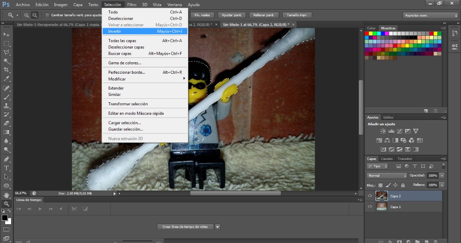Image resolution: width=461 pixels, height=243 pixels.
Task: Select the Path Selection tool
Action: pyautogui.click(x=6, y=177)
